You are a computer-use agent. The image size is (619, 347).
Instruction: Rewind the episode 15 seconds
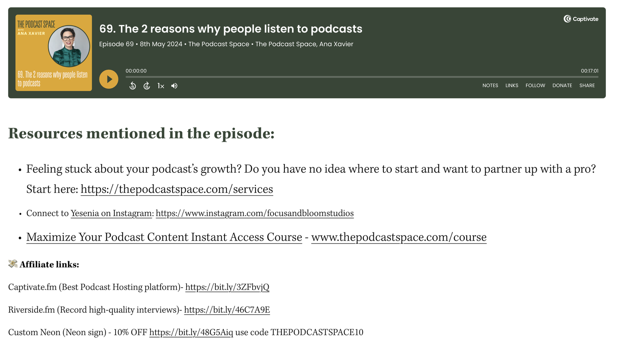point(132,85)
